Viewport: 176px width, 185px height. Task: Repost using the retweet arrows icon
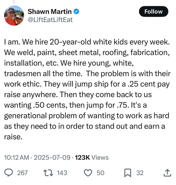click(48, 173)
